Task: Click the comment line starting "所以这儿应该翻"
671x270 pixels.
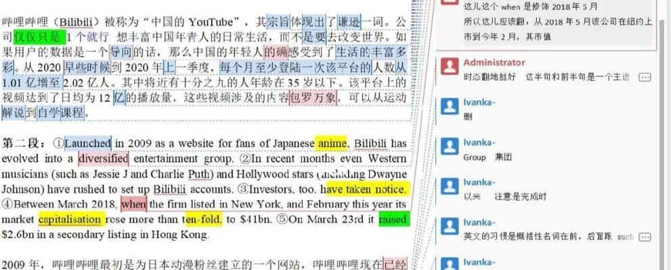Action: tap(558, 22)
